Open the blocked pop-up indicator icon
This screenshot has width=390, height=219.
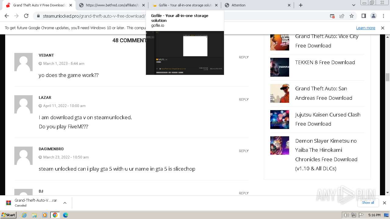pyautogui.click(x=332, y=16)
